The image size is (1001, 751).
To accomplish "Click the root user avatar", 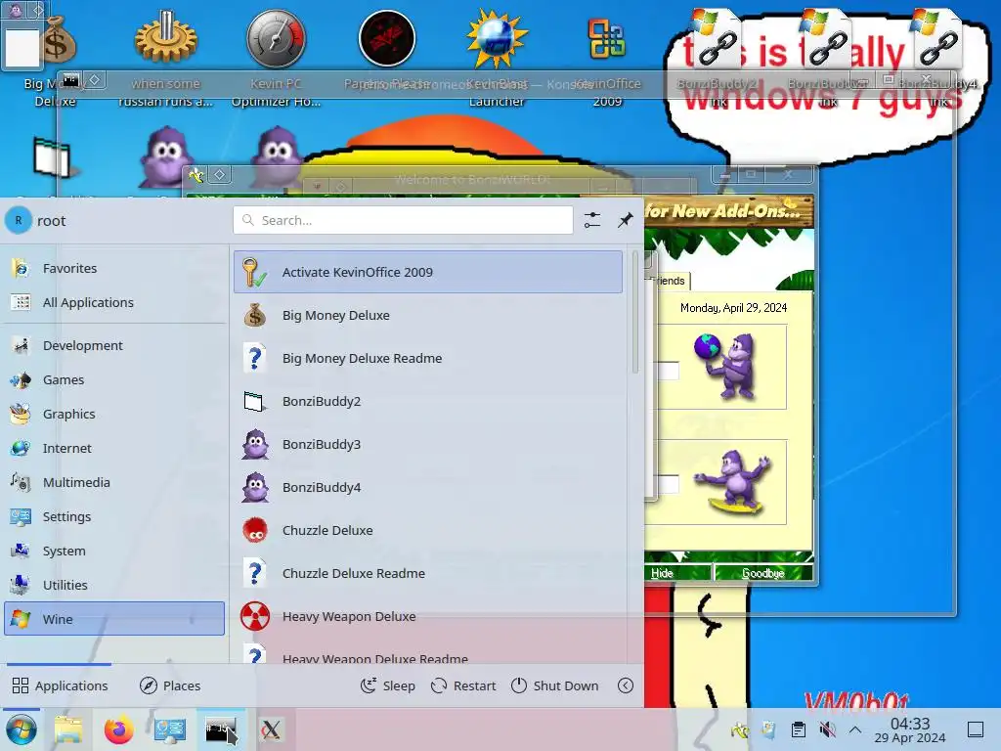I will pyautogui.click(x=19, y=220).
